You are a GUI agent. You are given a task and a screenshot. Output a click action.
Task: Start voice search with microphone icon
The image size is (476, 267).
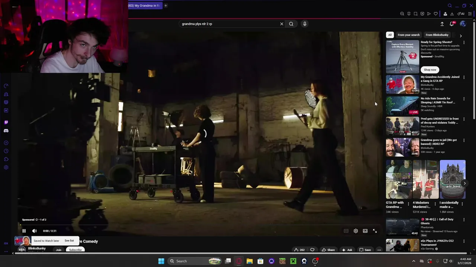[x=305, y=24]
